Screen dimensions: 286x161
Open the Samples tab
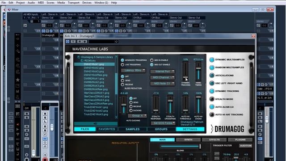click(133, 129)
